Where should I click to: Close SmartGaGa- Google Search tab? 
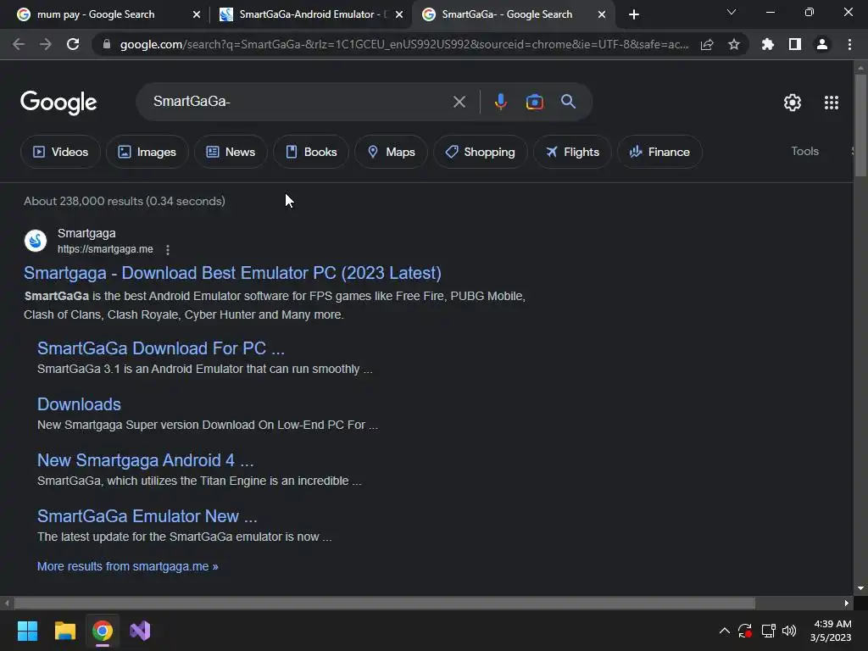point(602,14)
